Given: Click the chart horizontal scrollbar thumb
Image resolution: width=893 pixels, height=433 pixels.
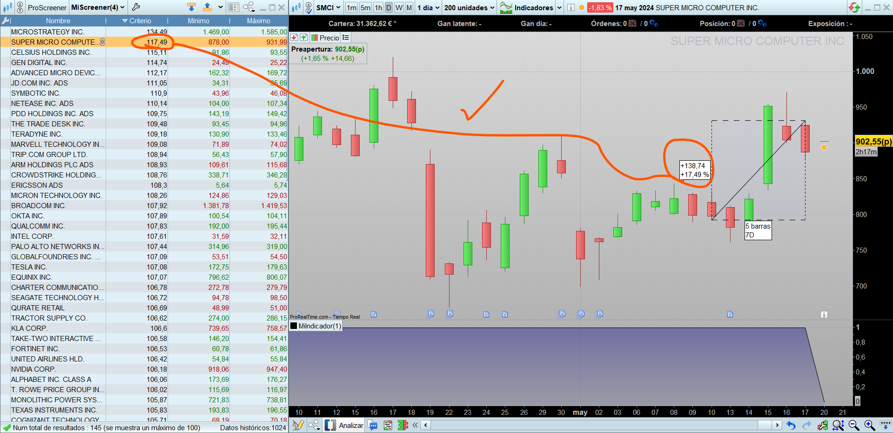Looking at the screenshot, I should [765, 425].
